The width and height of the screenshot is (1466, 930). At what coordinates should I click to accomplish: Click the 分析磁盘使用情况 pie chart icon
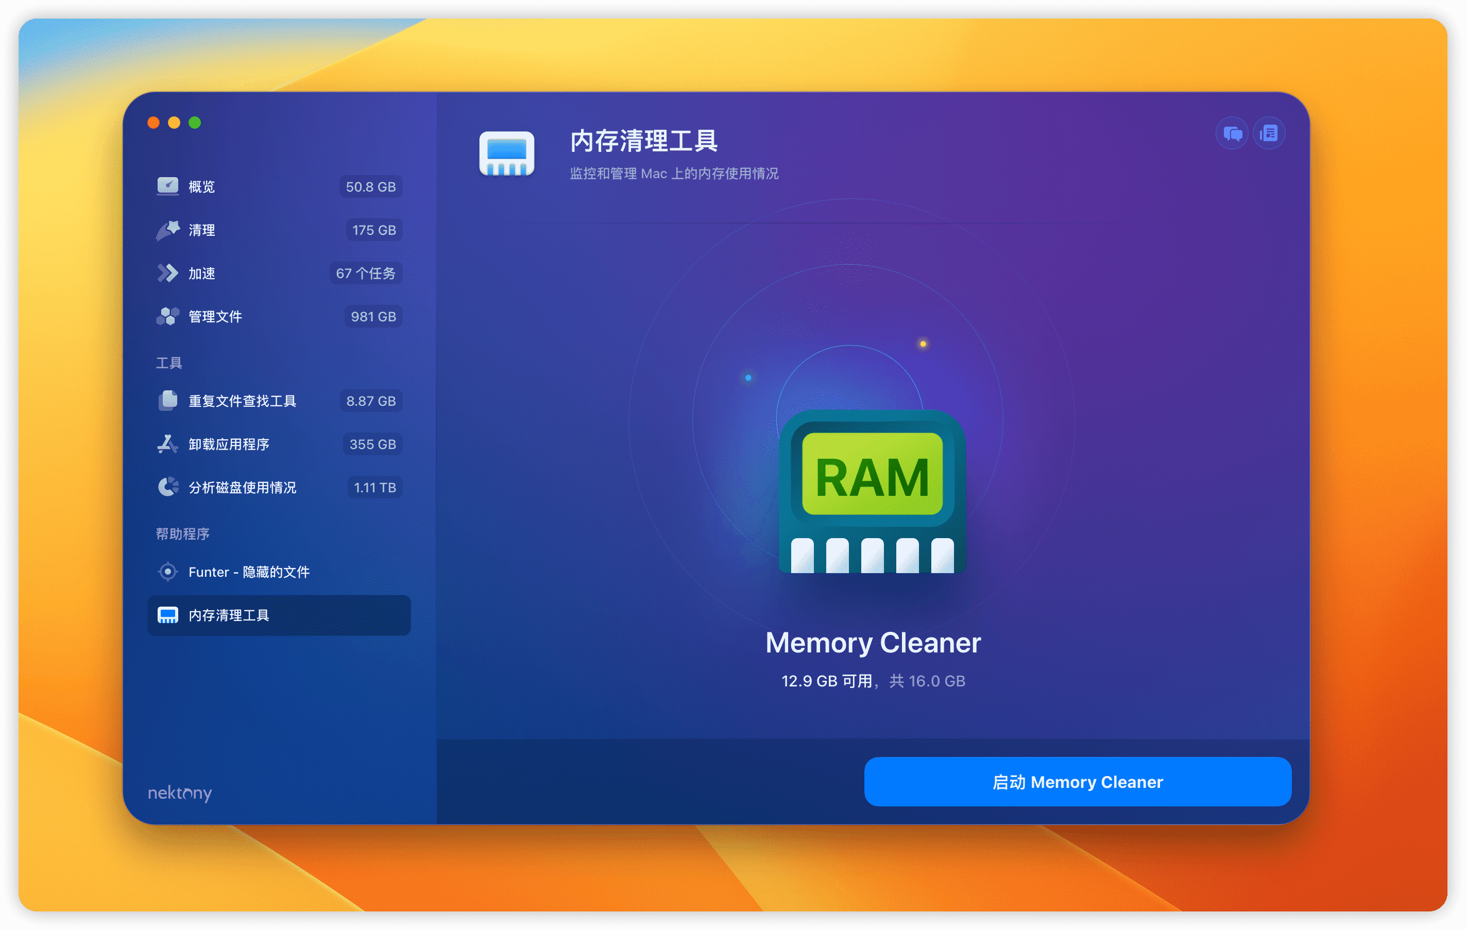[x=167, y=487]
